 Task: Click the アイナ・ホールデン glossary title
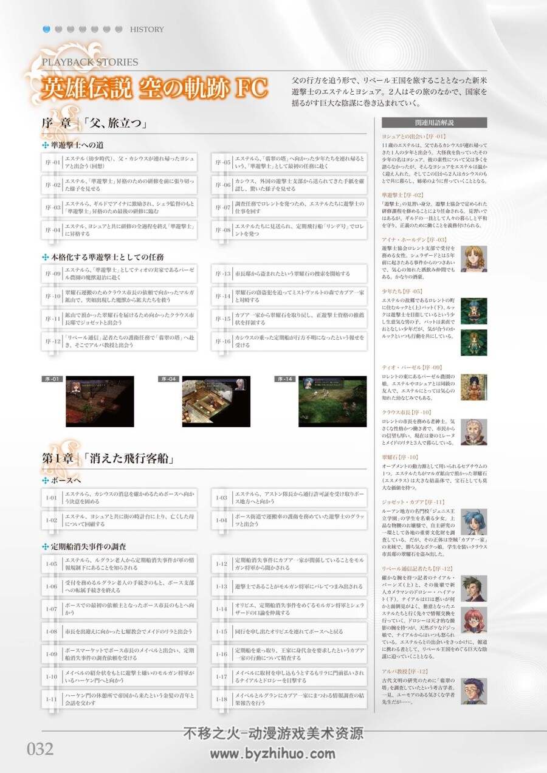(x=414, y=239)
